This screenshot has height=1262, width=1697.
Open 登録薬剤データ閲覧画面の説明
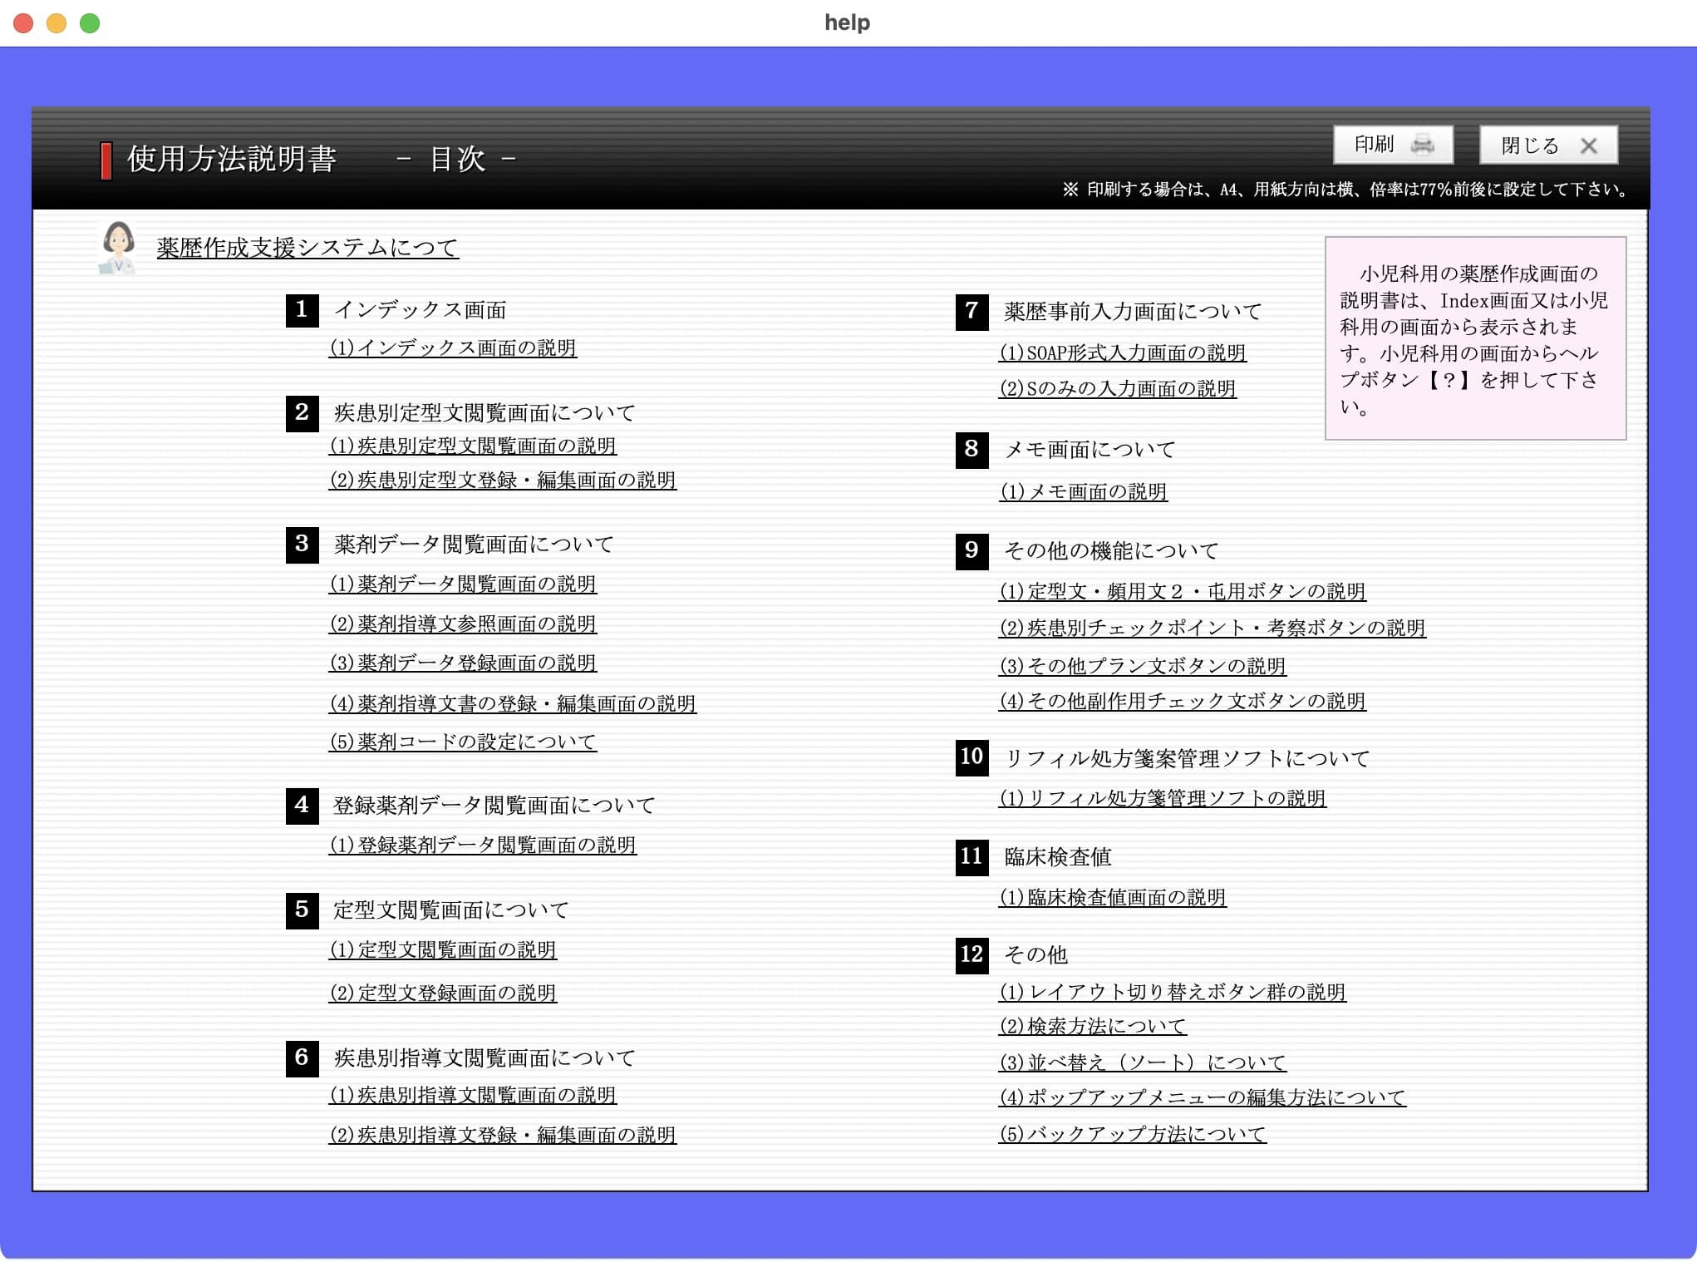(x=484, y=845)
